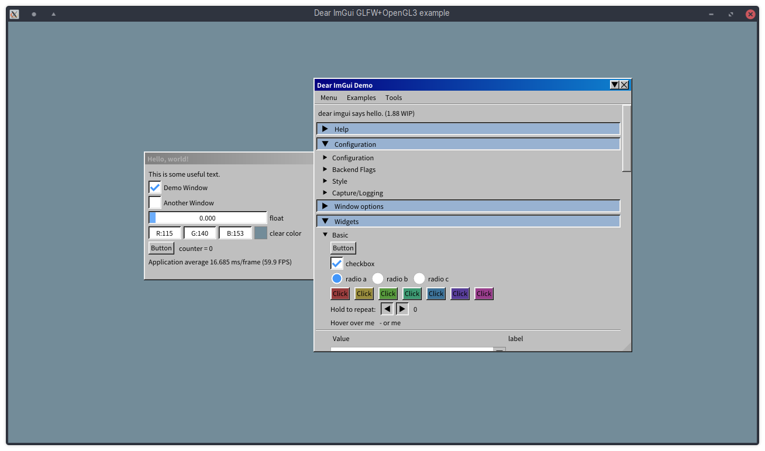Open the Examples menu
765x451 pixels.
pos(361,98)
